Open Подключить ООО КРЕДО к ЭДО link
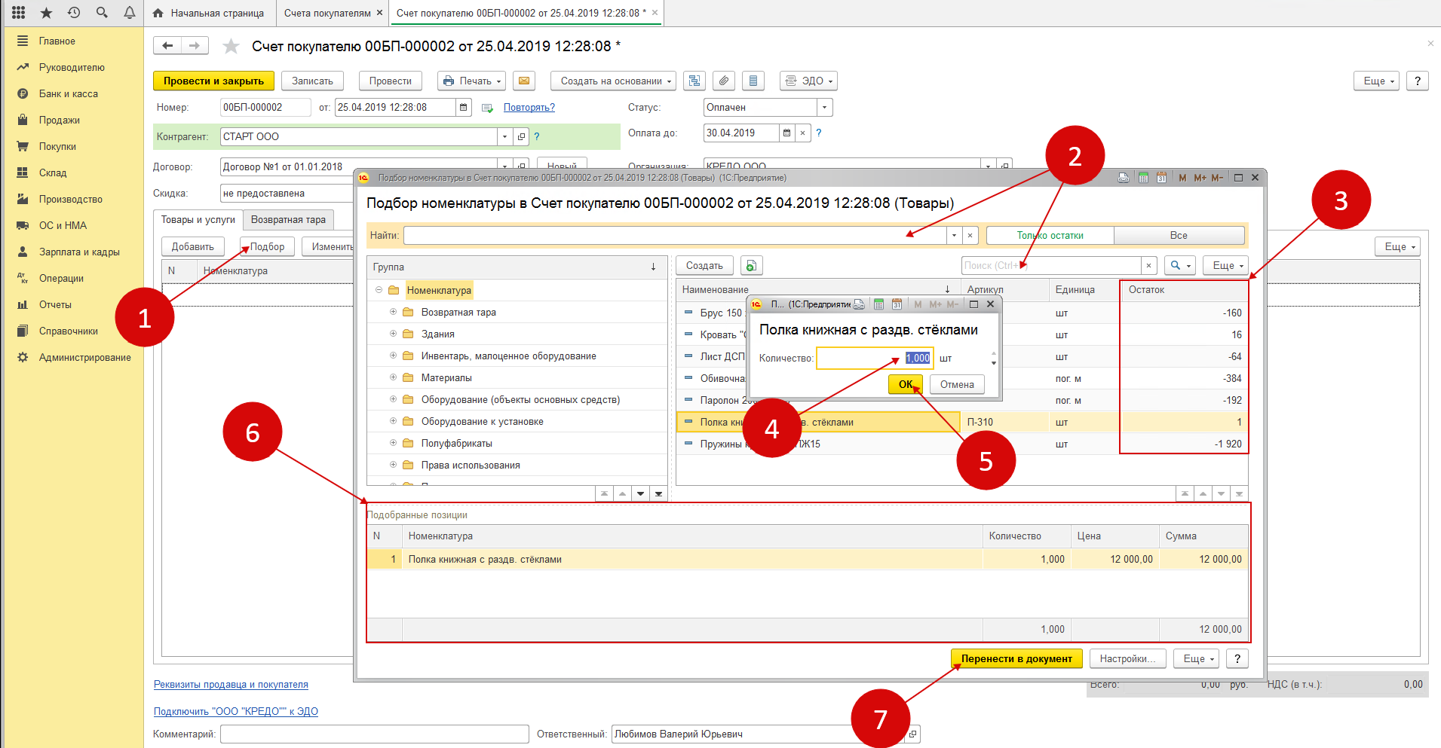The width and height of the screenshot is (1441, 748). [x=236, y=712]
